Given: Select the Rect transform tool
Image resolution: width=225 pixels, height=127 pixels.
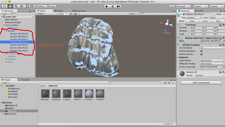Looking at the screenshot, I should (x=27, y=6).
